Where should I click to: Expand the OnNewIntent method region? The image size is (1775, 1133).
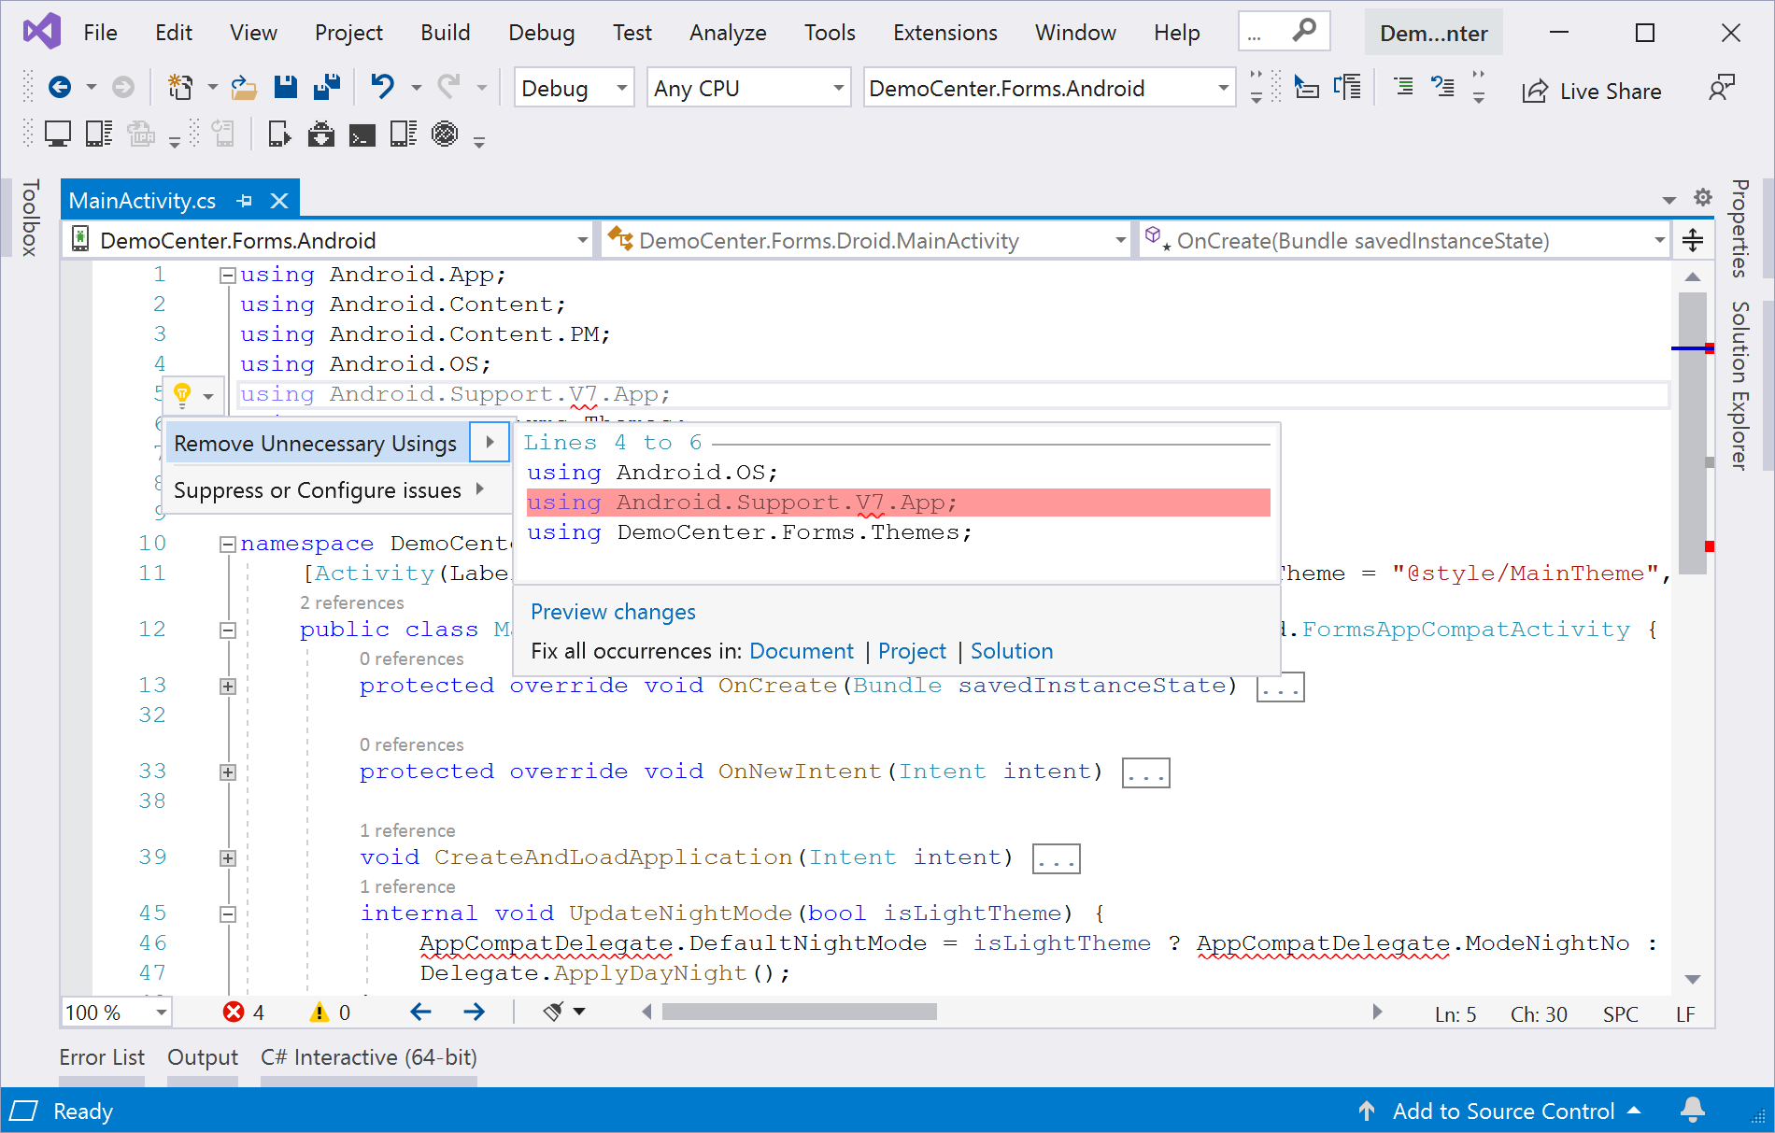[227, 772]
